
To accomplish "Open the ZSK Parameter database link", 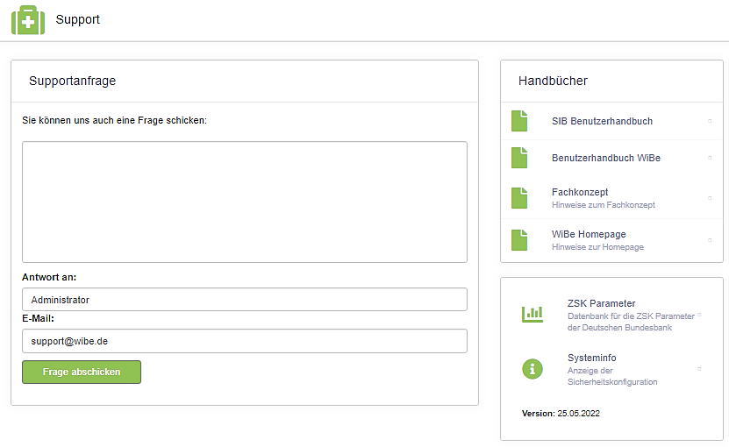I will click(601, 303).
